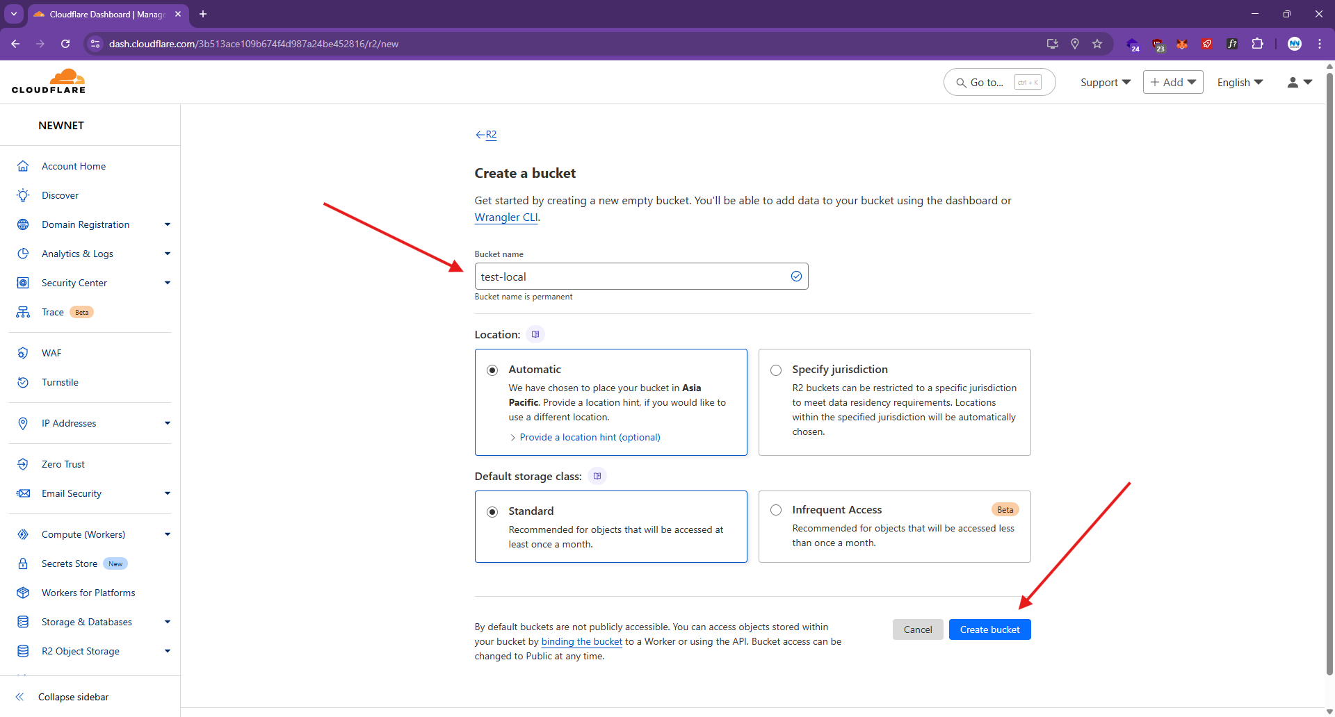Click Security Center icon
Viewport: 1335px width, 717px height.
[x=23, y=283]
